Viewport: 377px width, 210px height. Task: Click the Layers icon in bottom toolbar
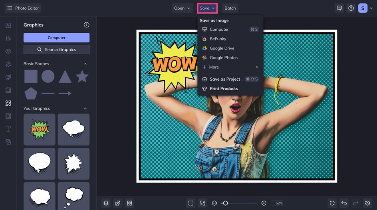point(106,203)
